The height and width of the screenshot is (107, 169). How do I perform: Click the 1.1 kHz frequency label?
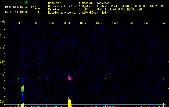[2, 35]
